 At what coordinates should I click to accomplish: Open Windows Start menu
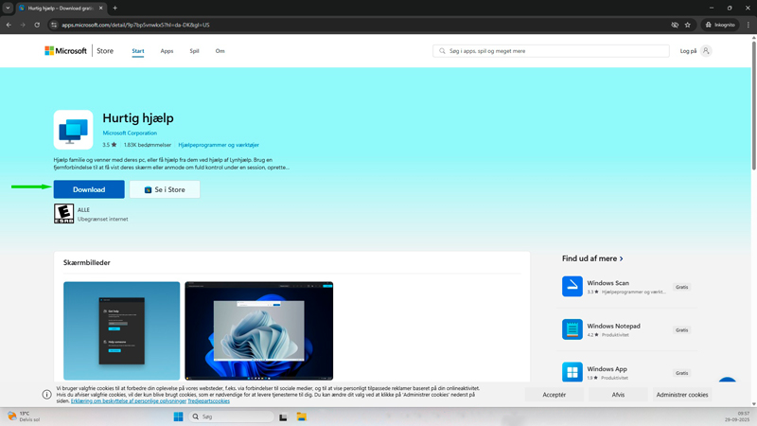tap(178, 417)
